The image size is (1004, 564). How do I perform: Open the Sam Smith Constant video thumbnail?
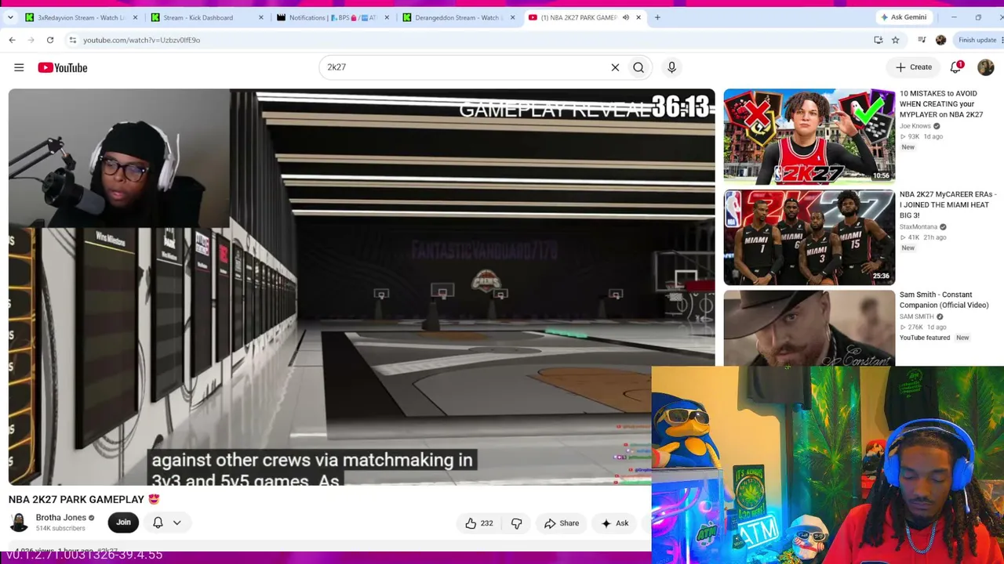[x=809, y=328]
